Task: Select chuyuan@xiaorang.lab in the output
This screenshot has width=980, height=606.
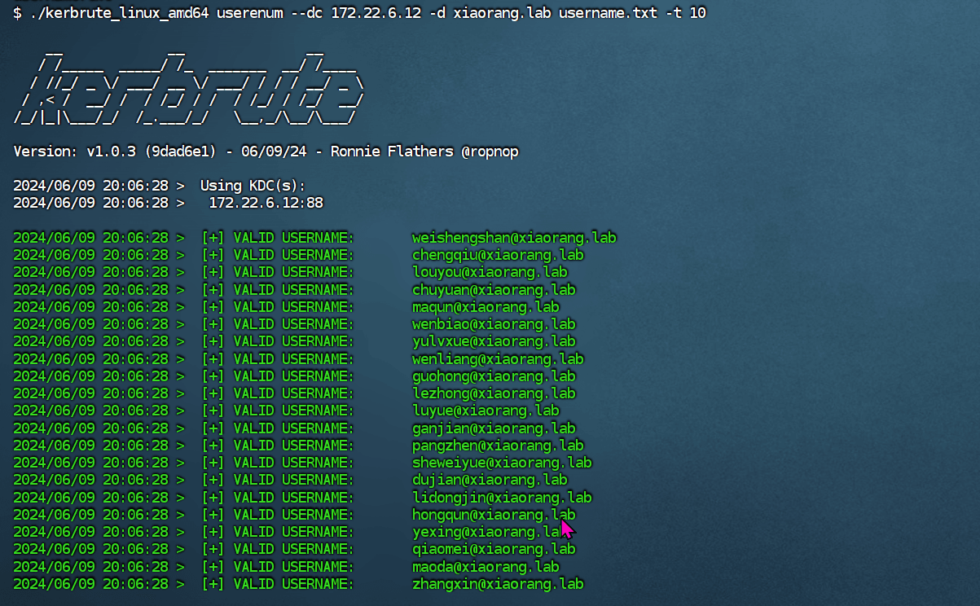Action: click(x=493, y=289)
